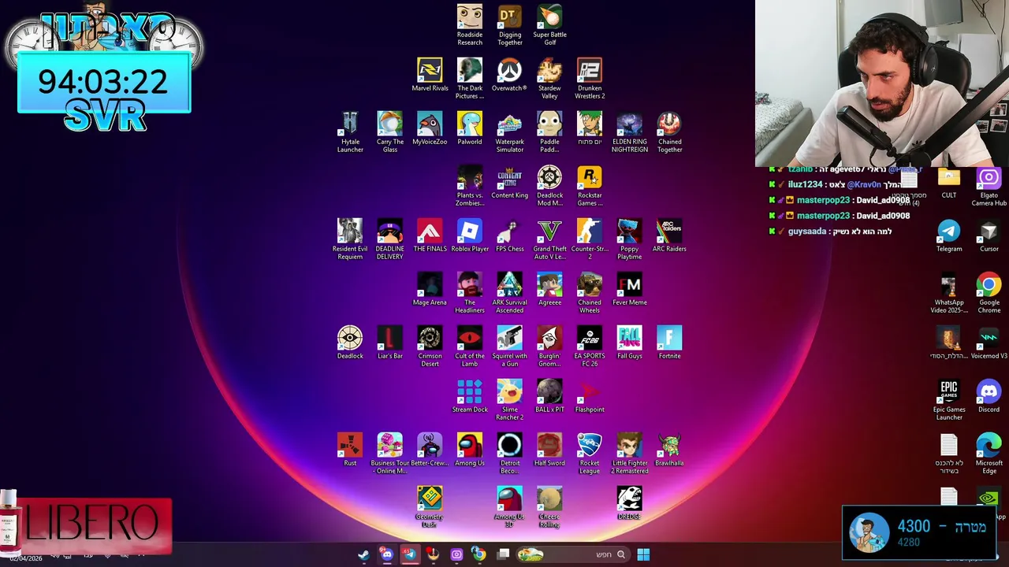The width and height of the screenshot is (1009, 567).
Task: Switch to Telegram in the taskbar
Action: (409, 554)
